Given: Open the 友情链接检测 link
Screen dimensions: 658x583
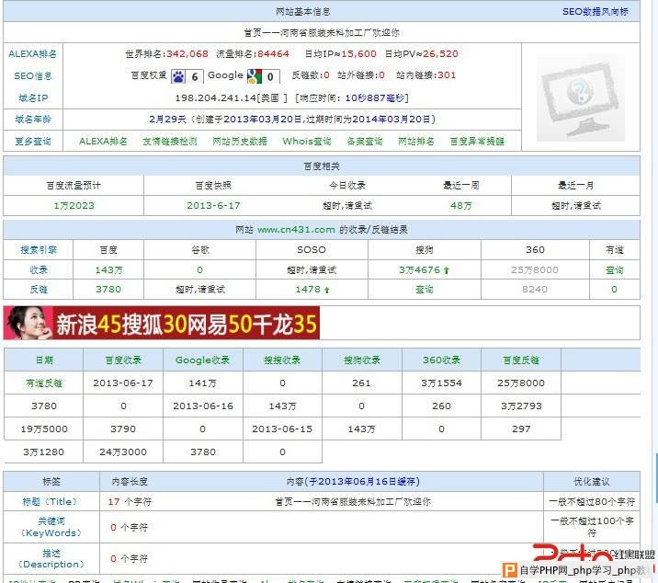Looking at the screenshot, I should pyautogui.click(x=170, y=141).
